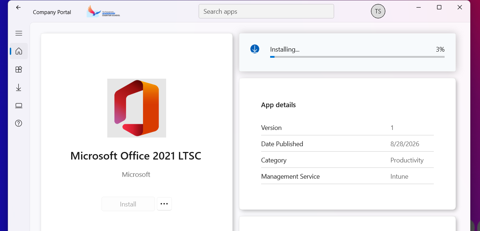Go back using the arrow icon
This screenshot has width=480, height=231.
pos(18,7)
